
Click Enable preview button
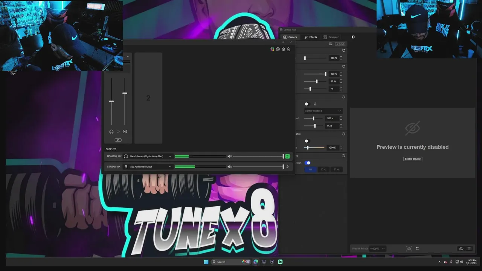point(413,159)
